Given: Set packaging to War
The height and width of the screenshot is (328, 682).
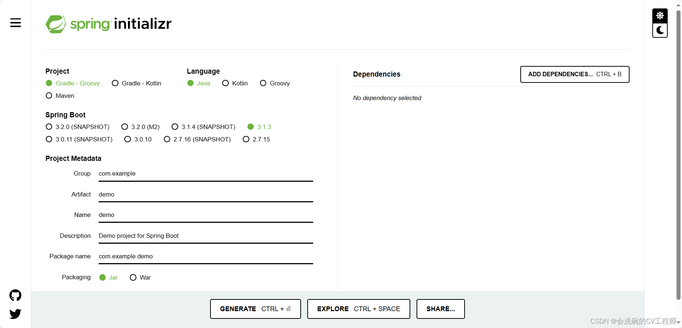Looking at the screenshot, I should 140,277.
